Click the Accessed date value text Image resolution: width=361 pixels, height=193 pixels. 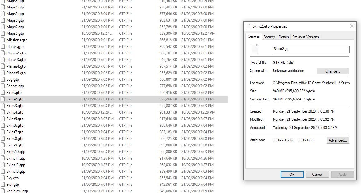coord(305,128)
